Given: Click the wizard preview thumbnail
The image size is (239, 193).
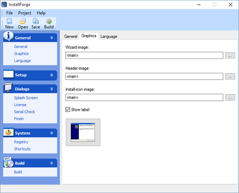Looking at the screenshot, I should click(x=83, y=132).
